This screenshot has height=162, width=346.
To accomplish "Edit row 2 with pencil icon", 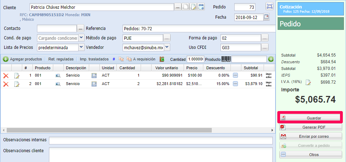I will click(x=17, y=84).
